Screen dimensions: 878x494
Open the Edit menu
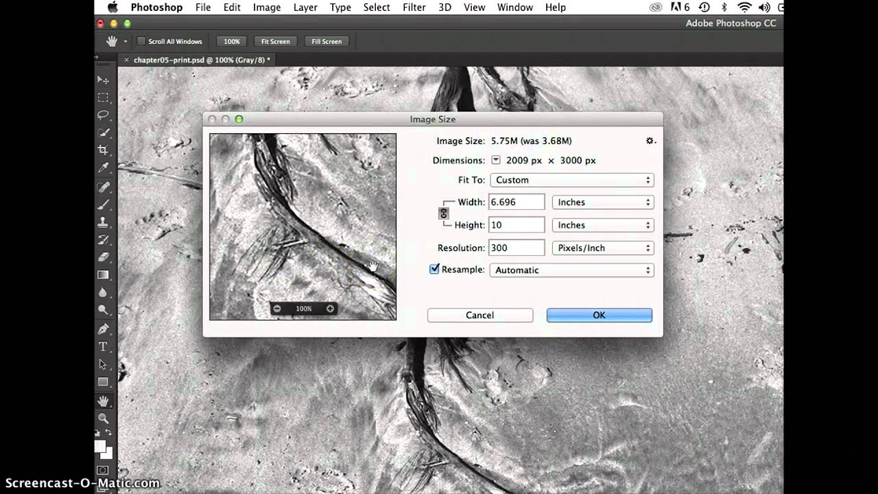click(x=232, y=8)
